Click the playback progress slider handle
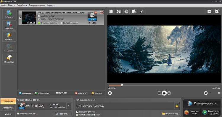 pyautogui.click(x=122, y=85)
